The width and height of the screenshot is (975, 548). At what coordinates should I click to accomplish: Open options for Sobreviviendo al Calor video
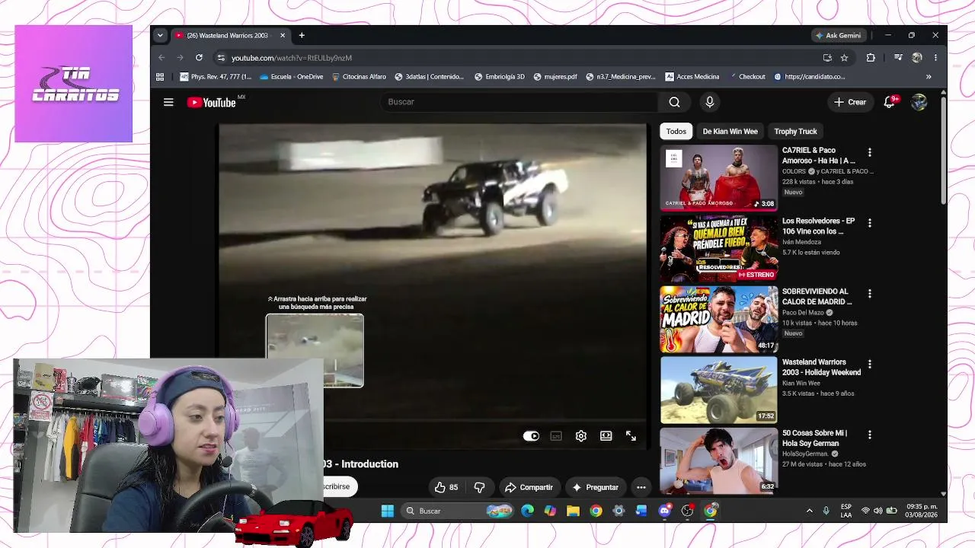870,294
